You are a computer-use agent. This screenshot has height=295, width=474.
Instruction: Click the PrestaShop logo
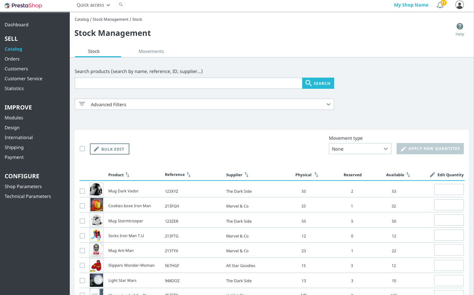point(23,5)
